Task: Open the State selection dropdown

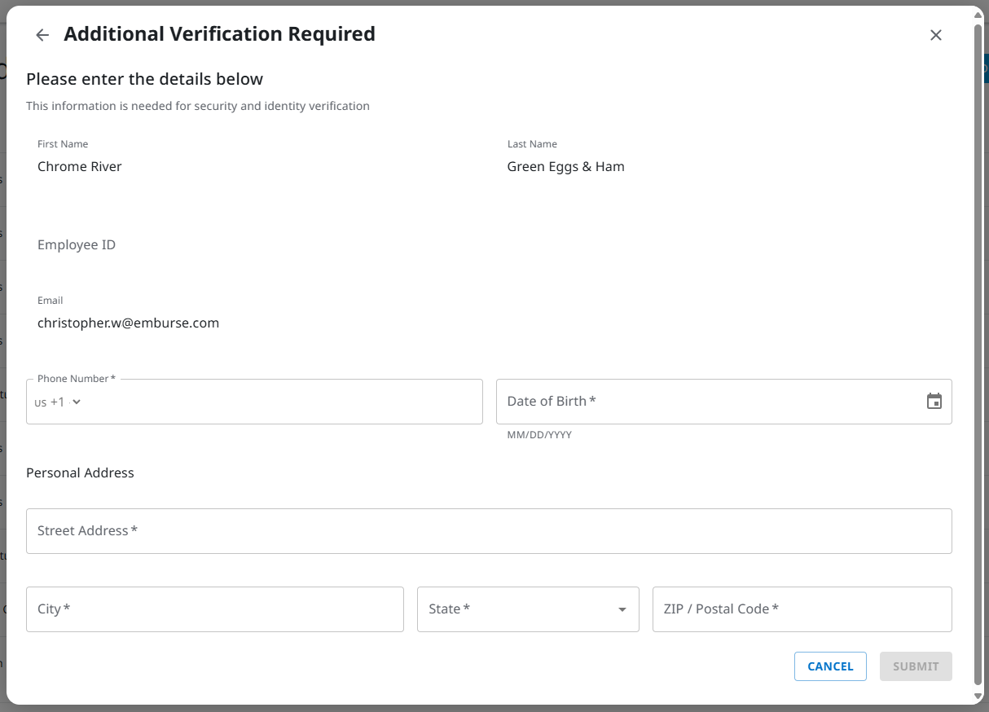Action: pyautogui.click(x=528, y=609)
